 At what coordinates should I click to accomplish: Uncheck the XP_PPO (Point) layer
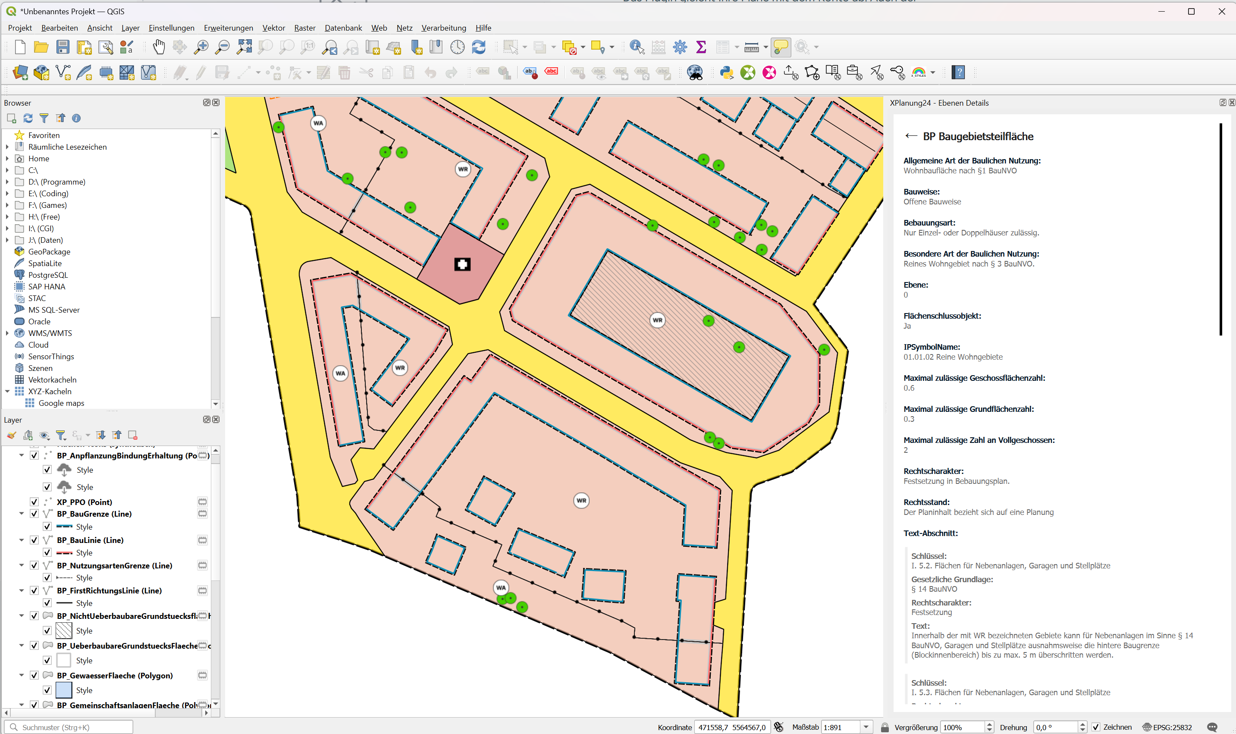pyautogui.click(x=34, y=502)
